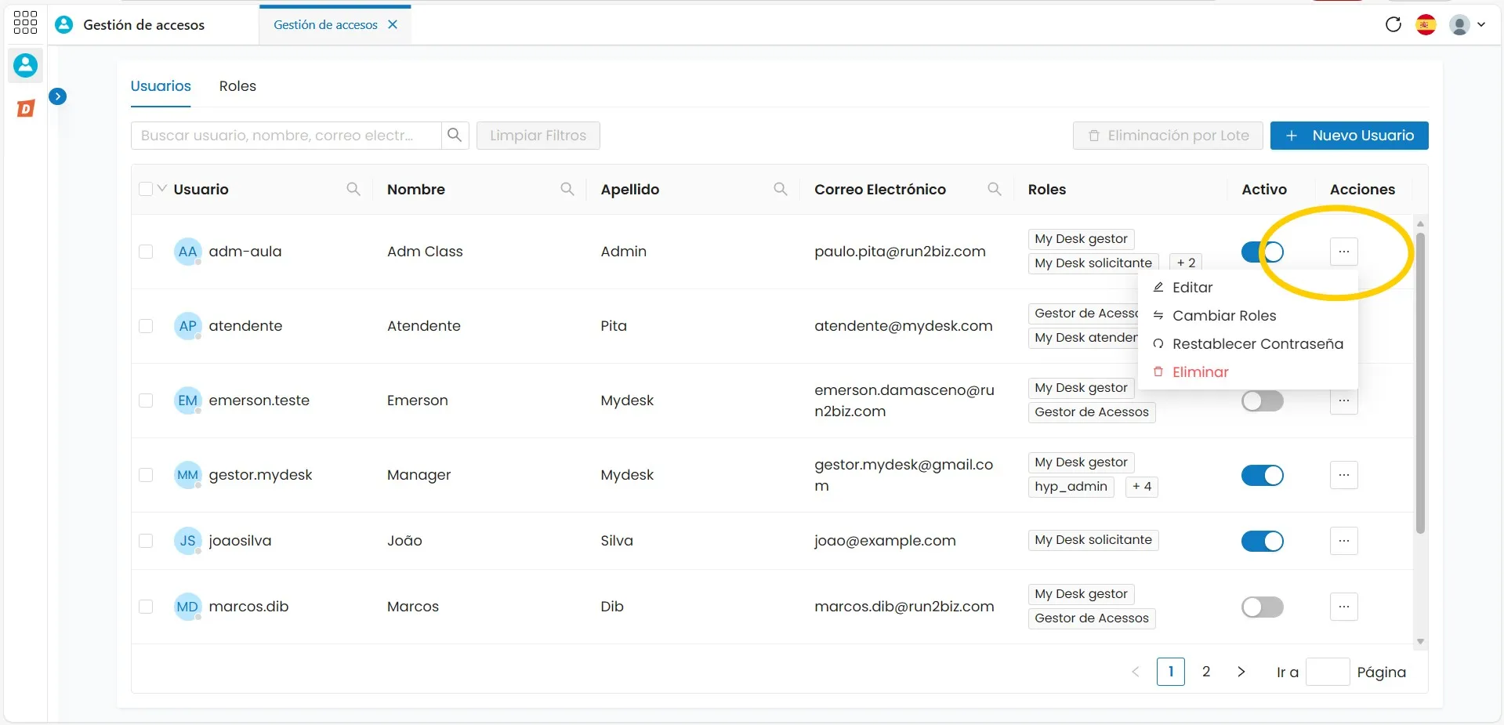Viewport: 1504px width, 725px height.
Task: Expand the +4 roles for gestor.mydesk
Action: [x=1142, y=487]
